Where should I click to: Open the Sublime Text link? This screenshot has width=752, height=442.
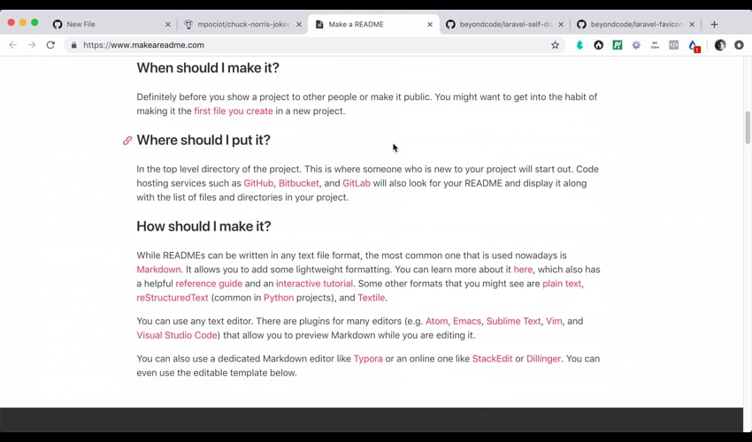click(x=513, y=321)
